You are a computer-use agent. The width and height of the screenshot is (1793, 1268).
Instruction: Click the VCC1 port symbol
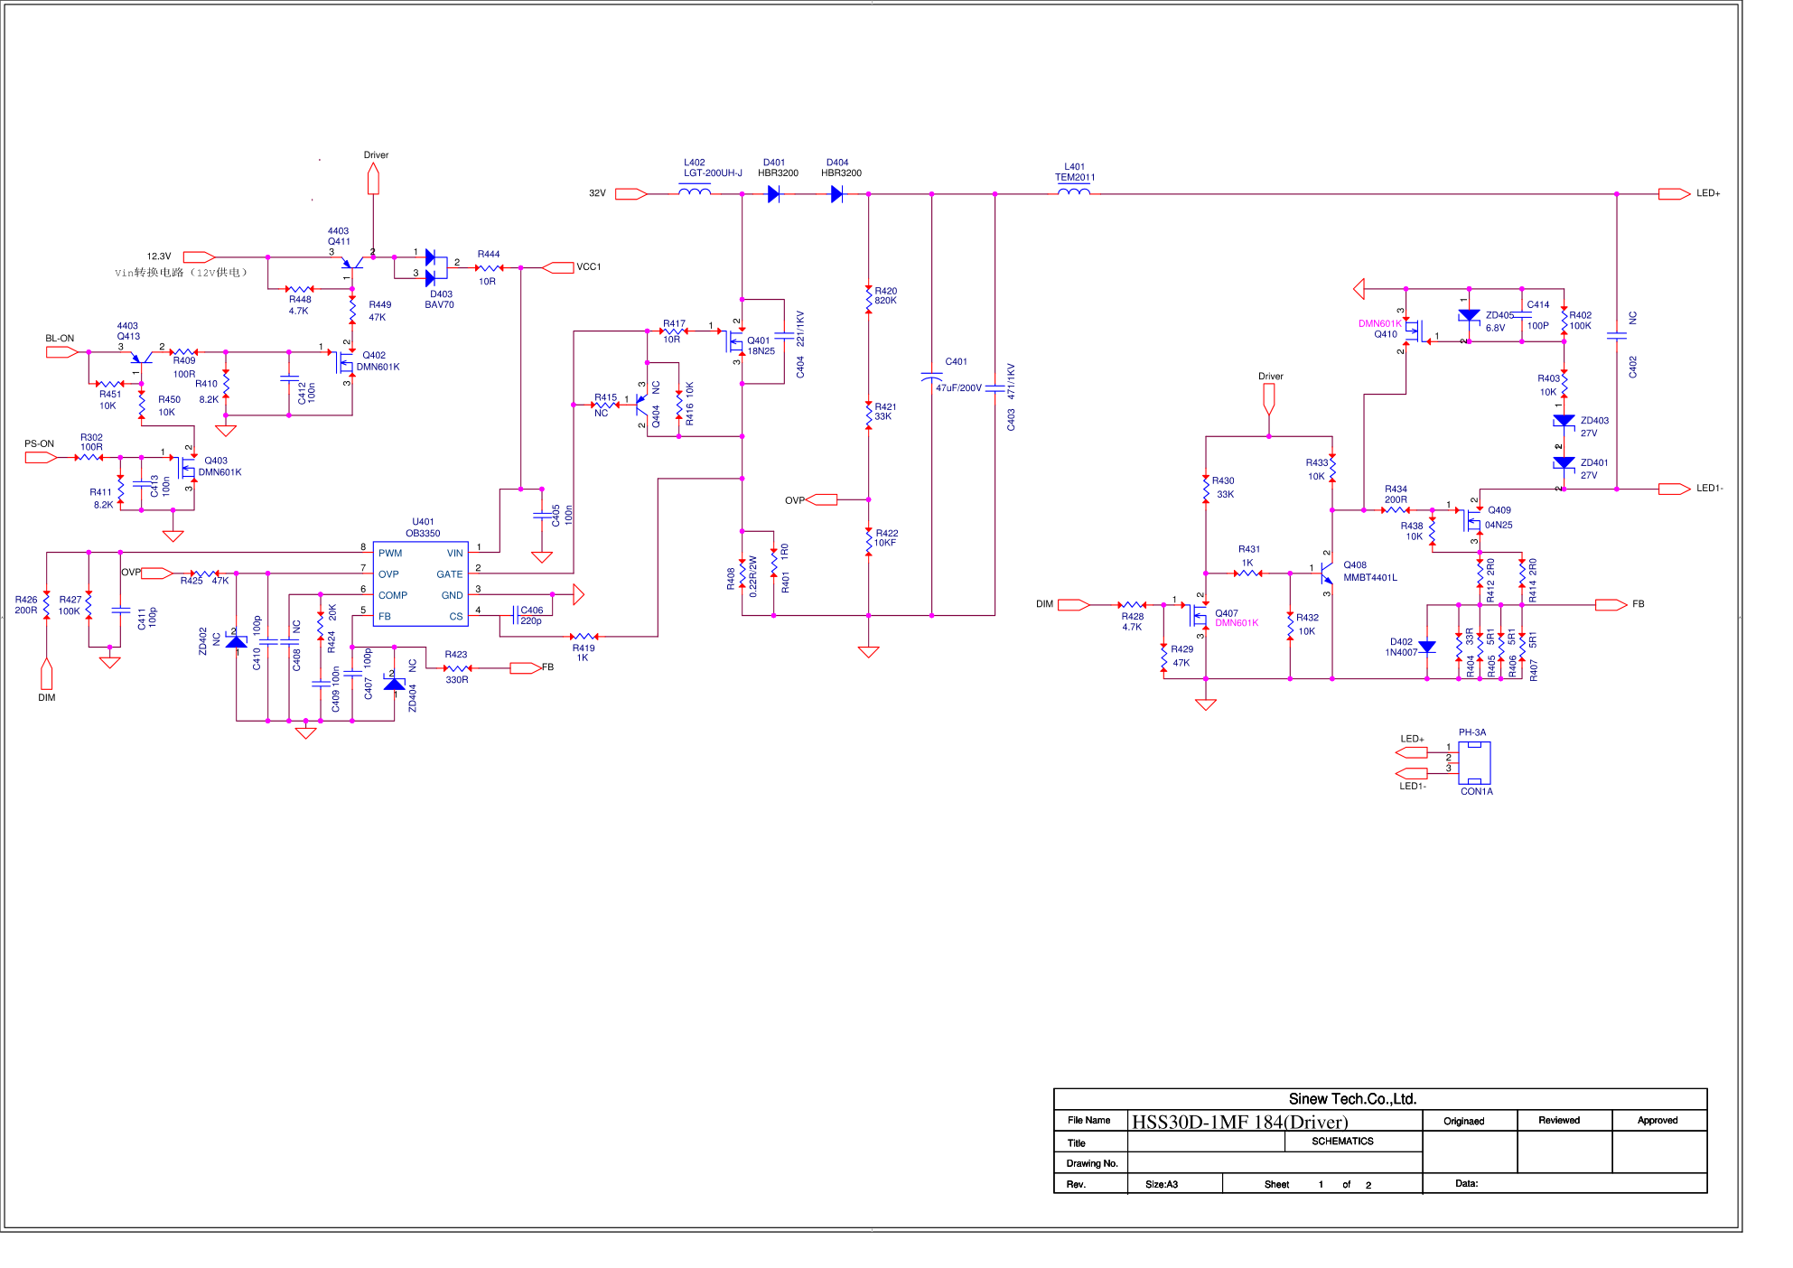(x=557, y=267)
